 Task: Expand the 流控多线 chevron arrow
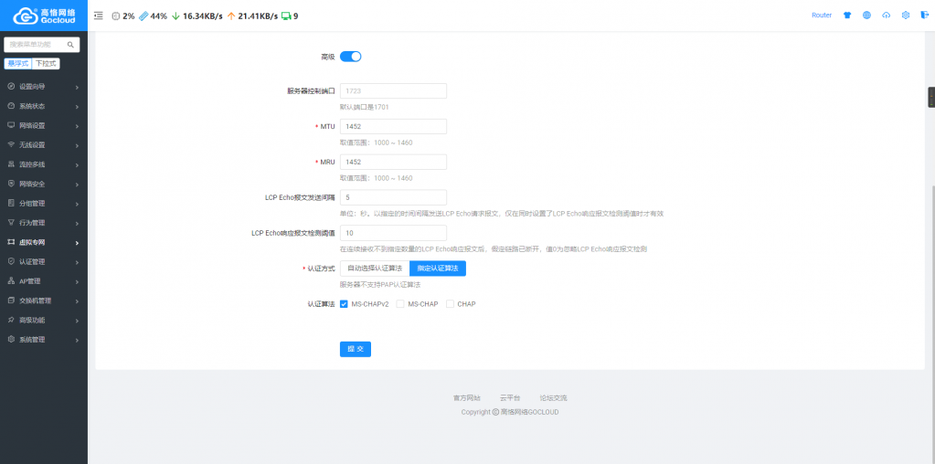(x=78, y=165)
